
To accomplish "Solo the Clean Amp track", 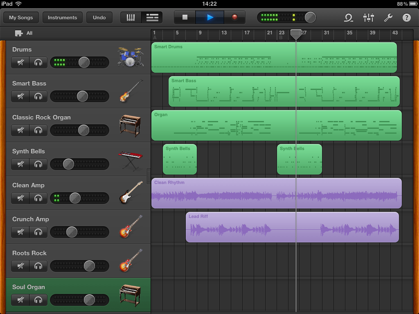I will pos(38,198).
